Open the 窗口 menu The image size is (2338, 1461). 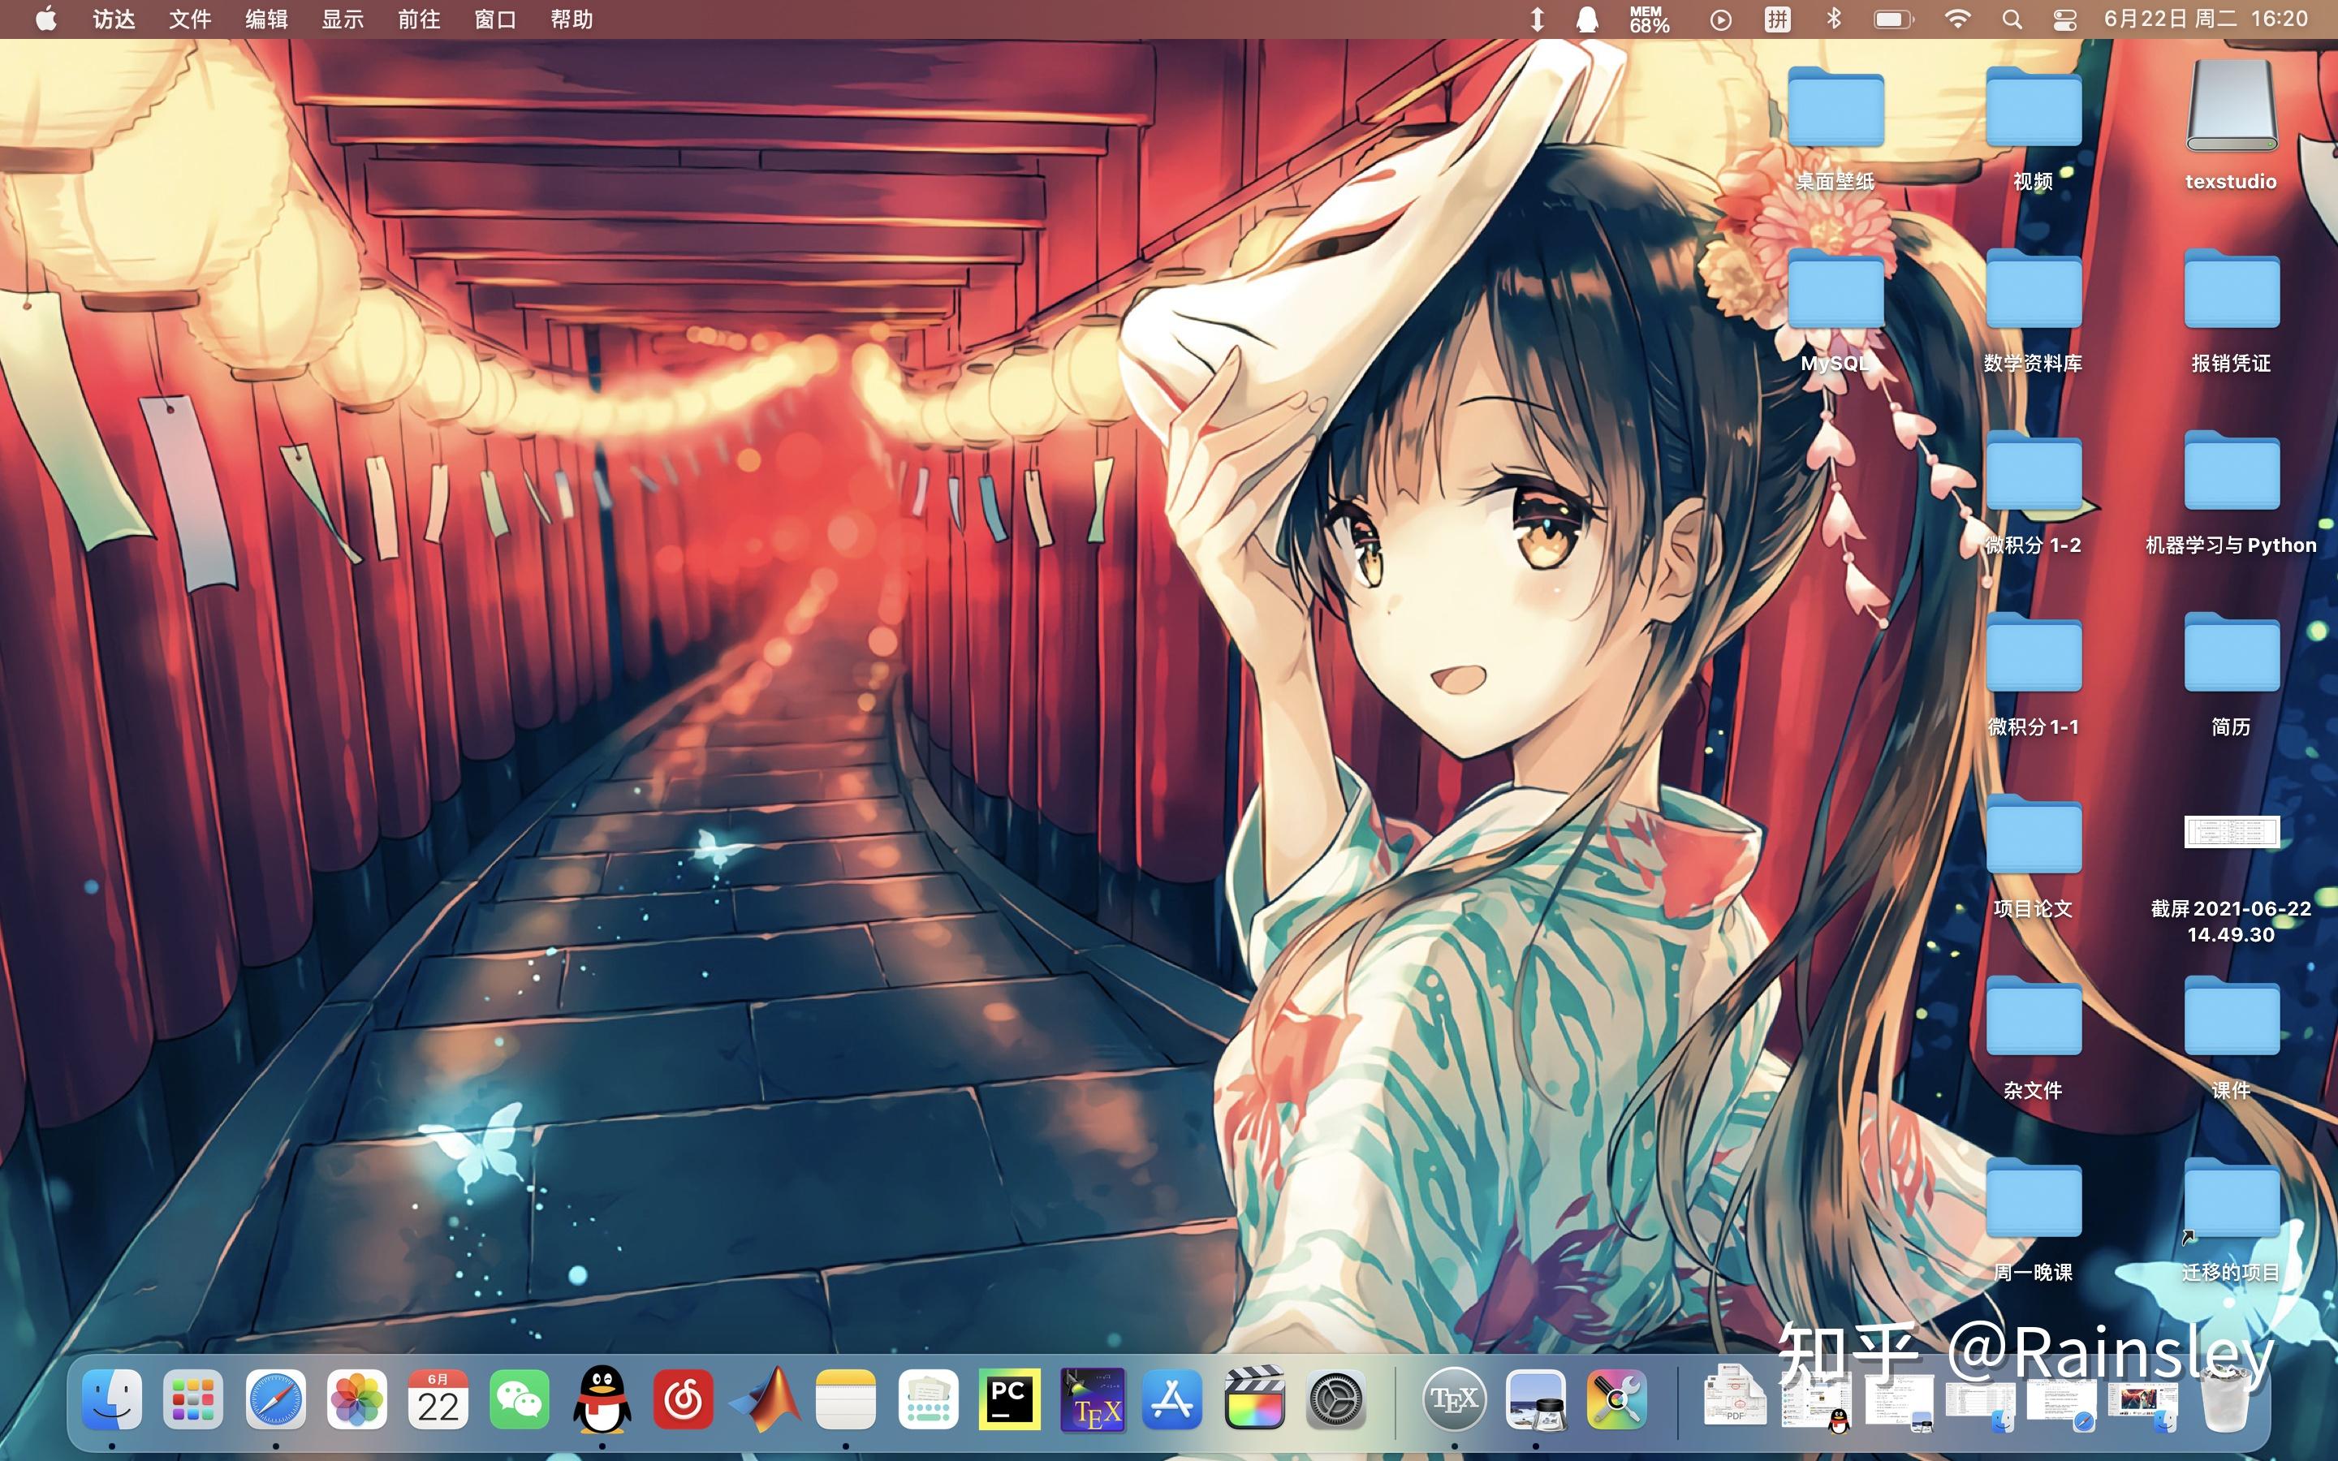496,19
